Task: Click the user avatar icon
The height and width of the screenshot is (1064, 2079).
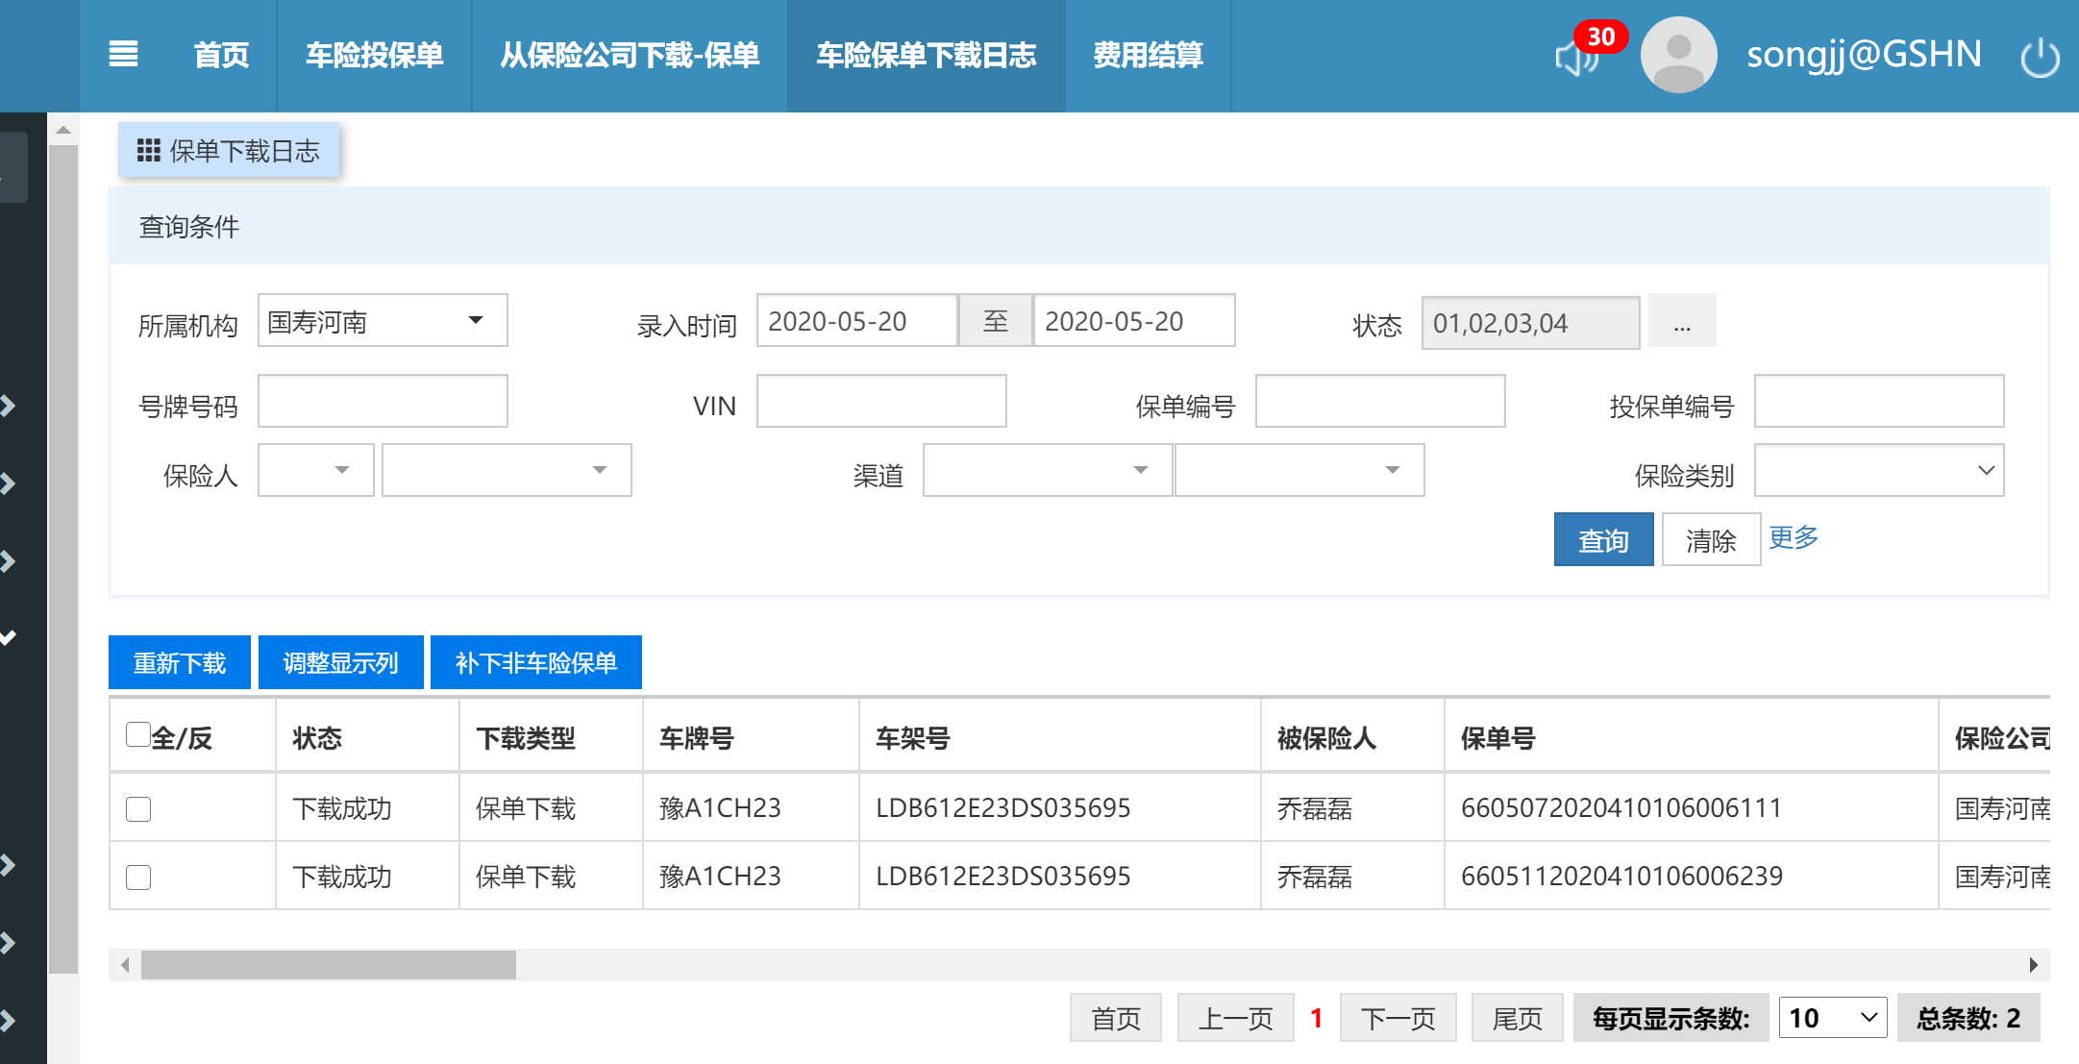Action: tap(1678, 56)
